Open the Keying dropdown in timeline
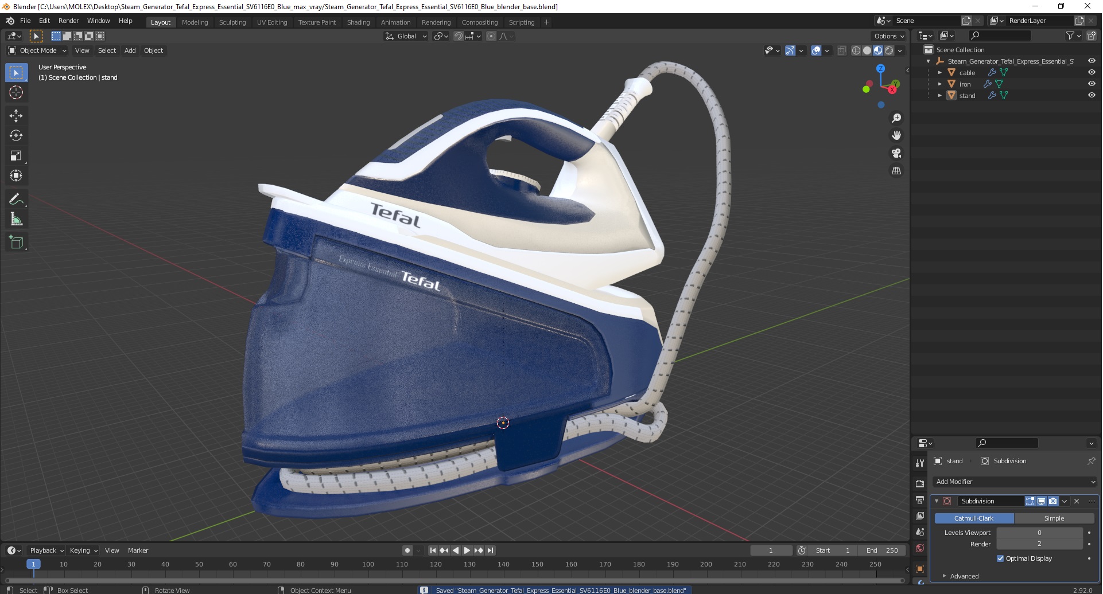This screenshot has height=594, width=1103. 83,550
